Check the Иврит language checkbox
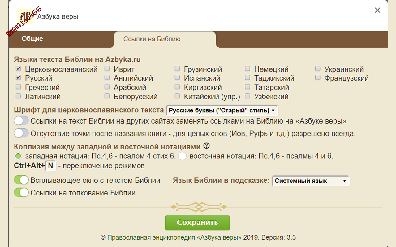396x247 pixels. tap(107, 69)
